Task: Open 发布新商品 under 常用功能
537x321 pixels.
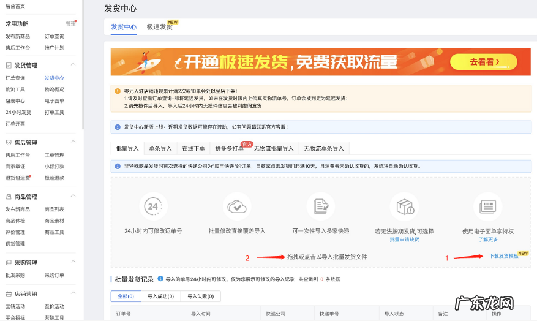Action: pyautogui.click(x=18, y=36)
